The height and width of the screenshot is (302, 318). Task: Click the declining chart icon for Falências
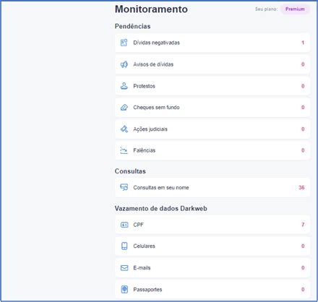(124, 150)
